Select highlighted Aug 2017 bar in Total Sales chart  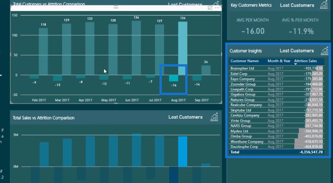(x=183, y=151)
